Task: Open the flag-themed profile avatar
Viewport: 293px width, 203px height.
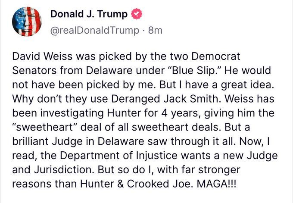Action: (29, 22)
